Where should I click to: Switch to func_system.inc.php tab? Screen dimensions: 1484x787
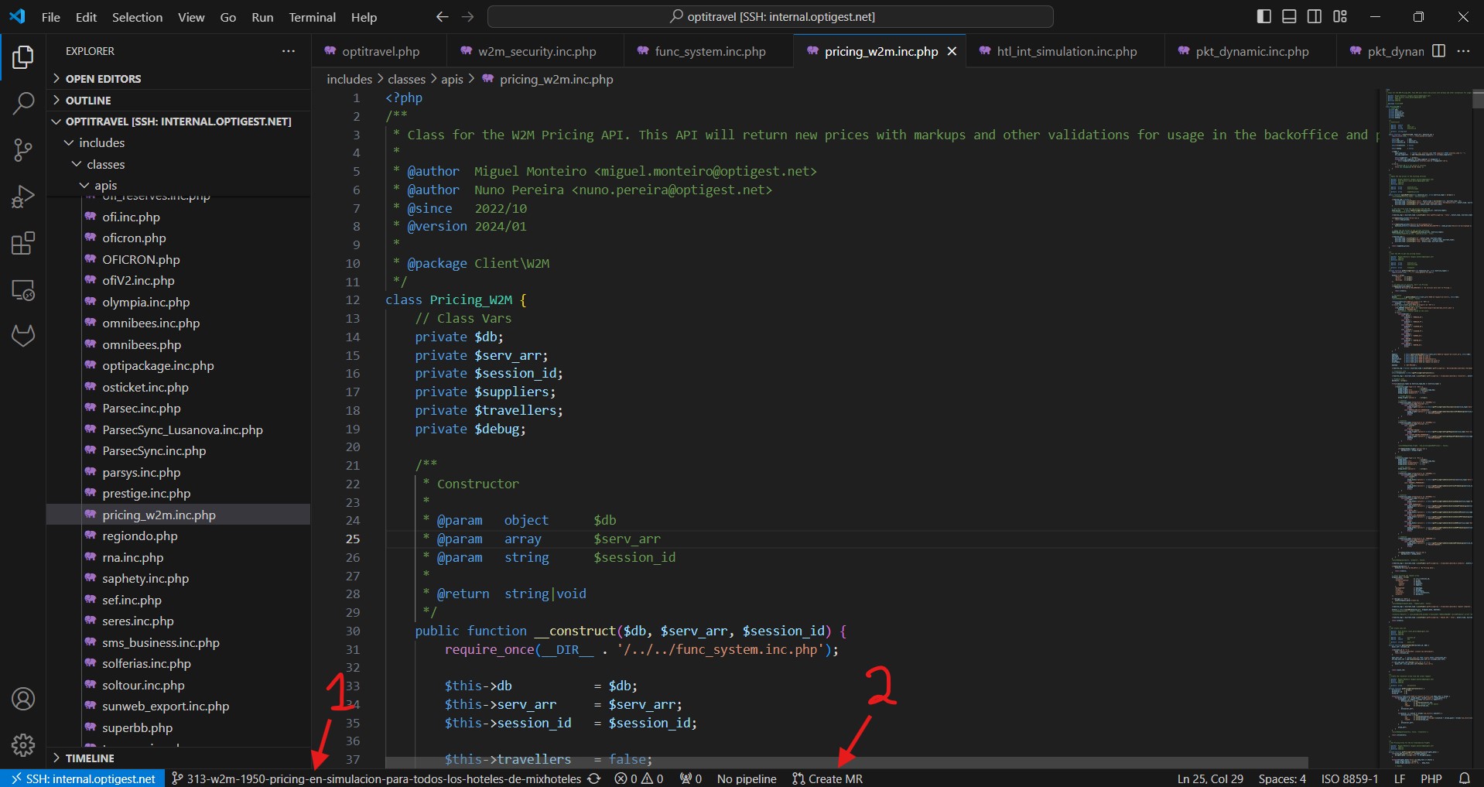(710, 52)
